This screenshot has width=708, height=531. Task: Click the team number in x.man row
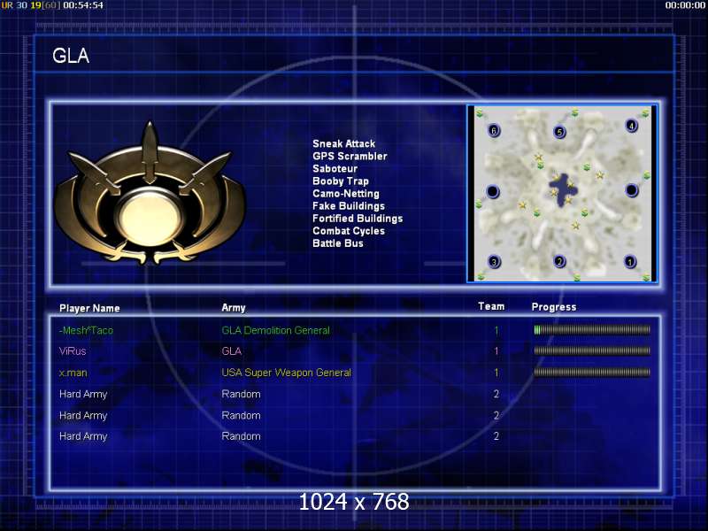coord(496,373)
